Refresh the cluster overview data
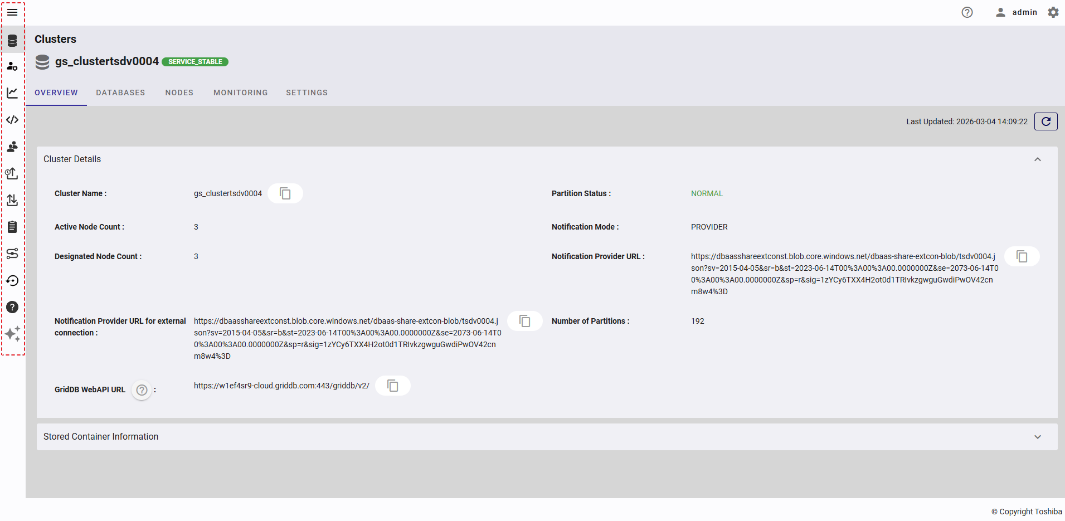This screenshot has width=1065, height=521. tap(1045, 121)
